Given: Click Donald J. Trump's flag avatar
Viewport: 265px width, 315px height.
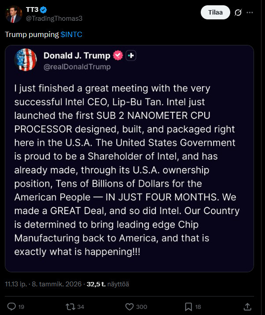Looking at the screenshot, I should pyautogui.click(x=26, y=60).
